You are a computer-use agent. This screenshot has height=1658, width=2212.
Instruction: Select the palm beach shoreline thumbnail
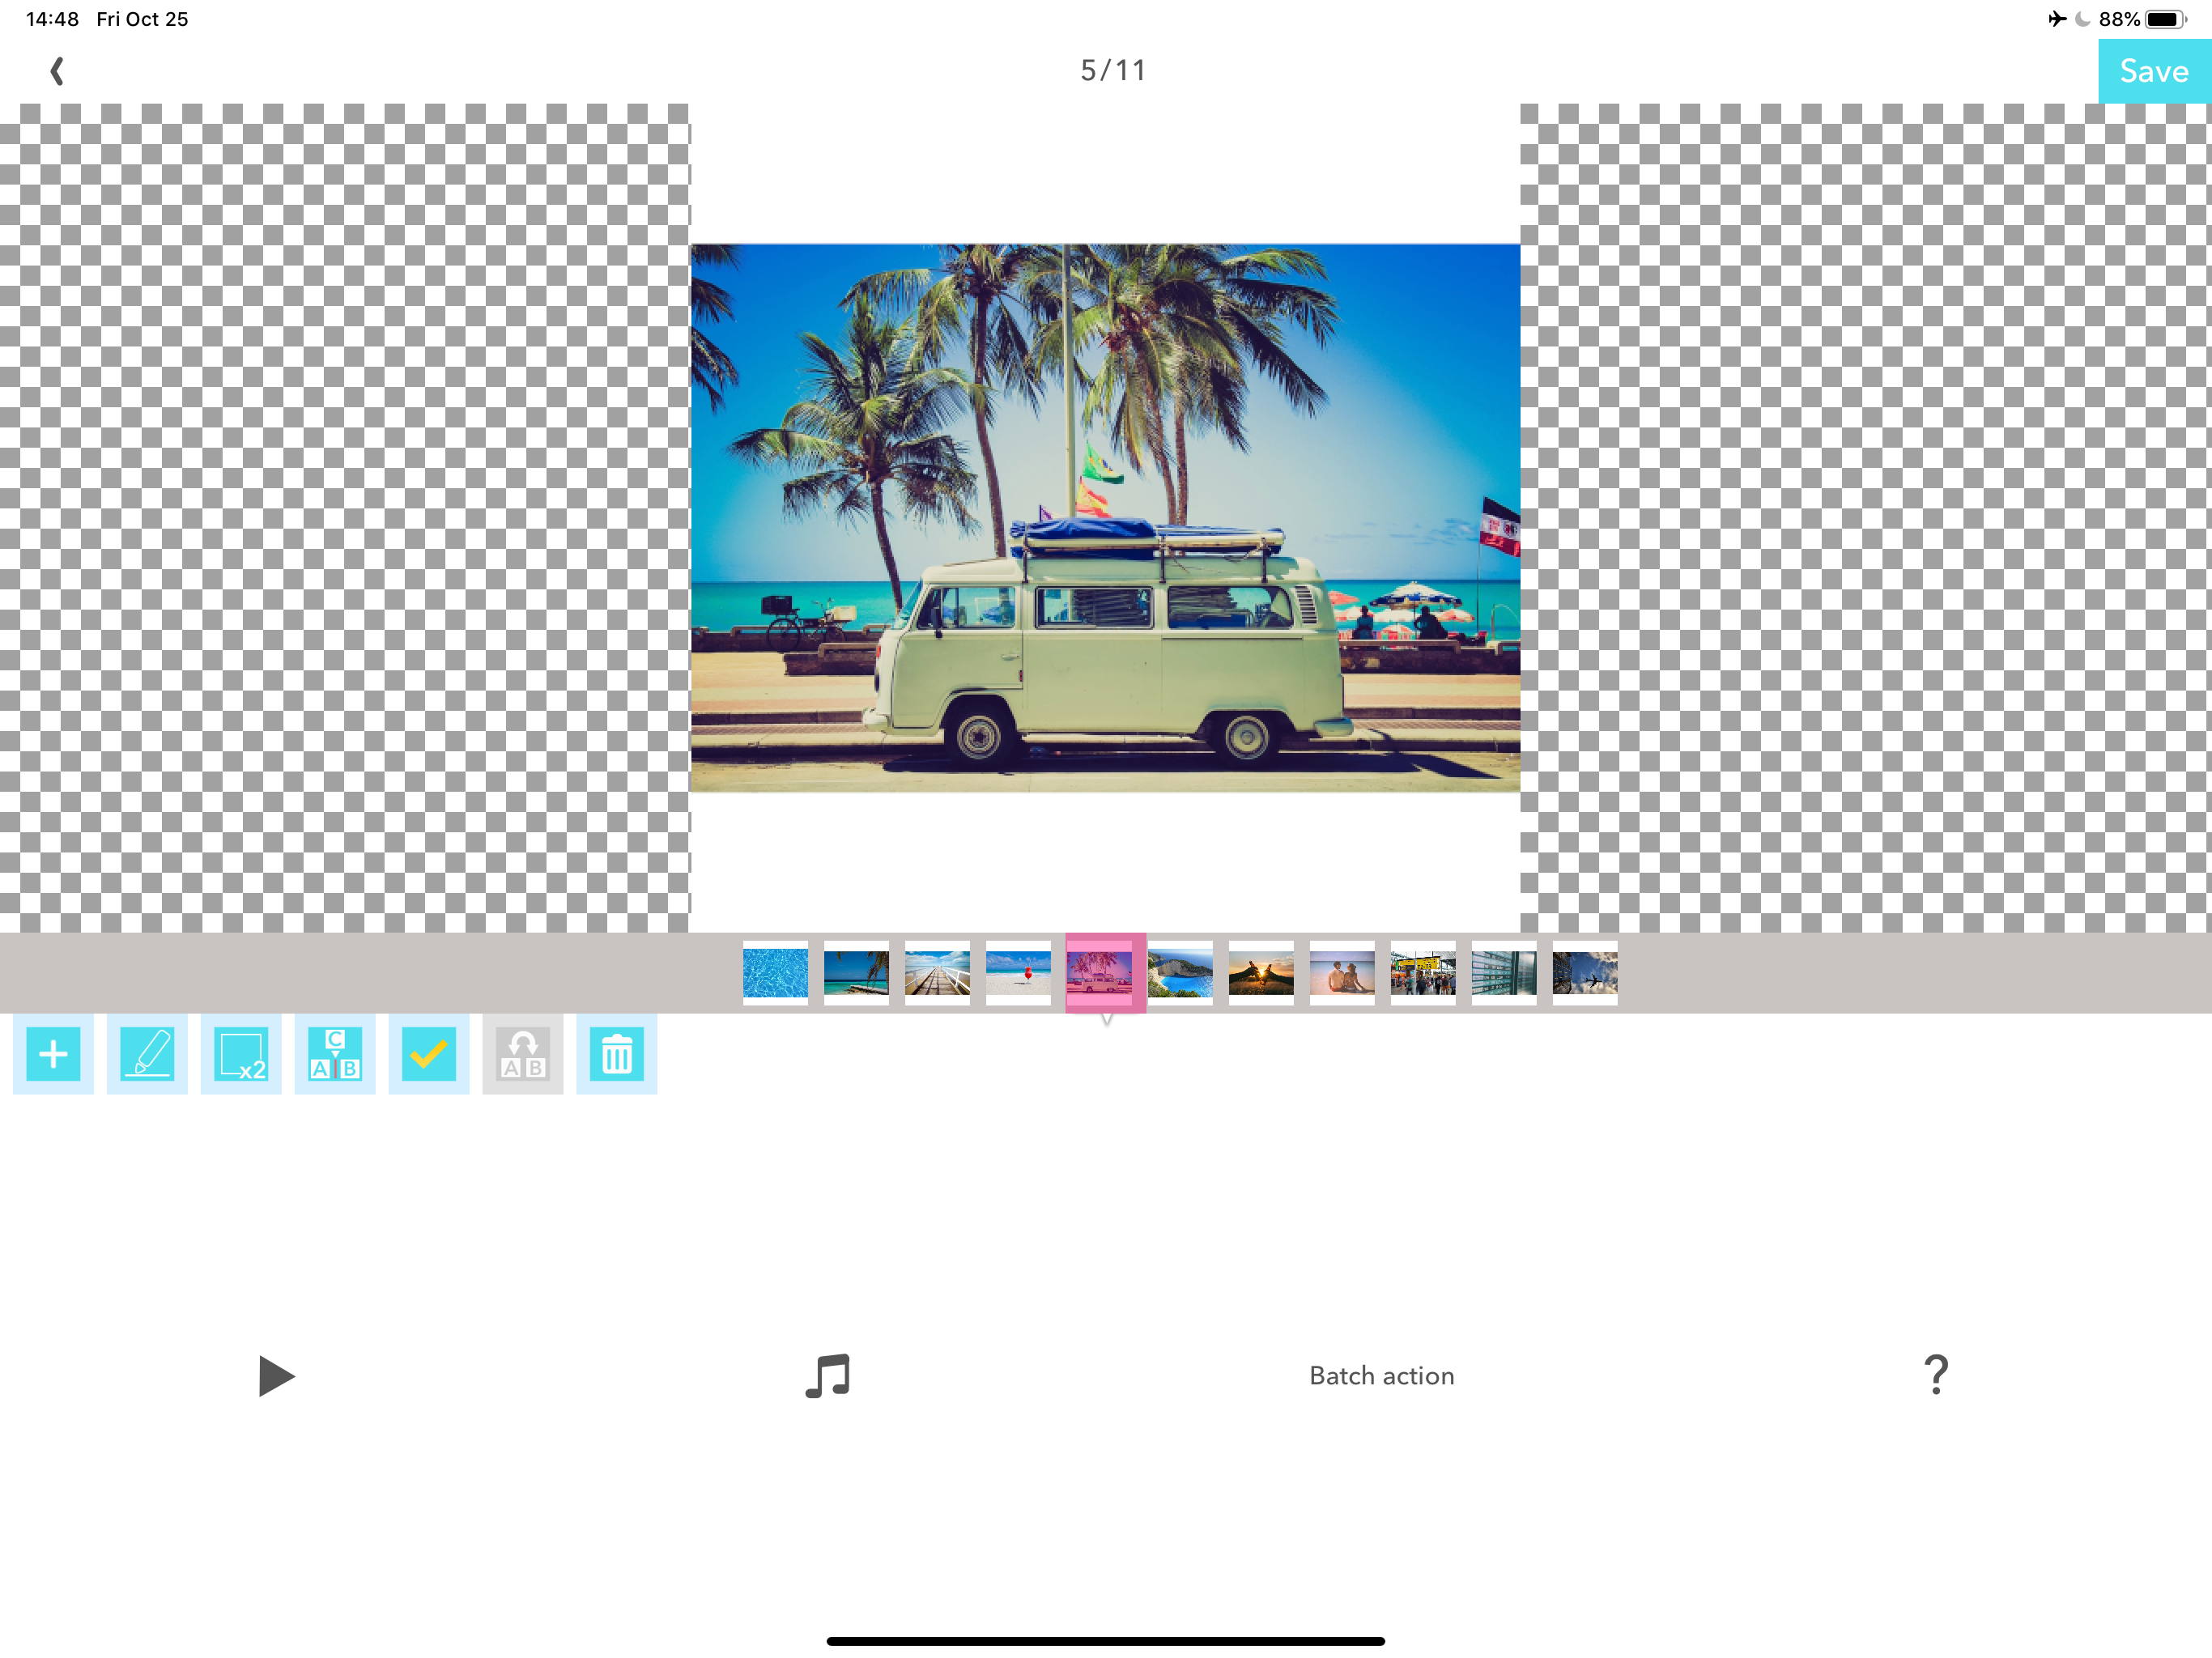coord(856,973)
